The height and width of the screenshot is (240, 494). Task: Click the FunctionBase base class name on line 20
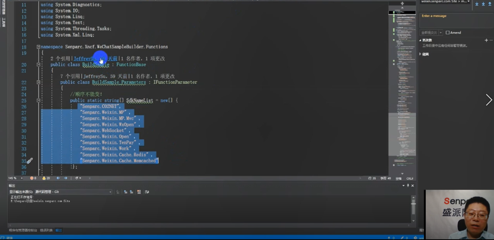[x=131, y=65]
